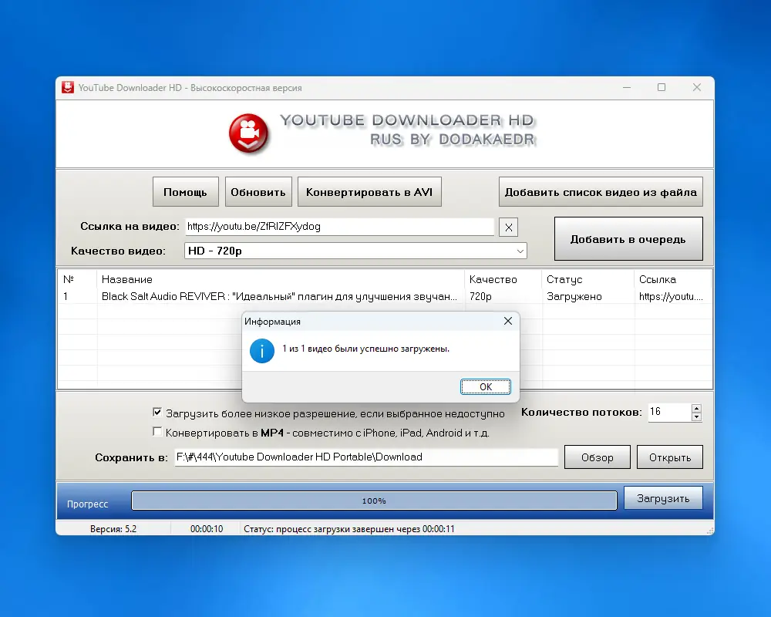Click Добавить список видео из файла

601,192
